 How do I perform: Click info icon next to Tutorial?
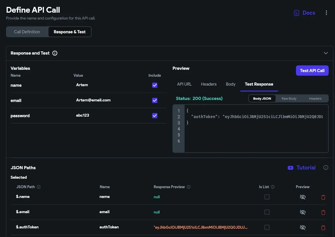pos(326,167)
